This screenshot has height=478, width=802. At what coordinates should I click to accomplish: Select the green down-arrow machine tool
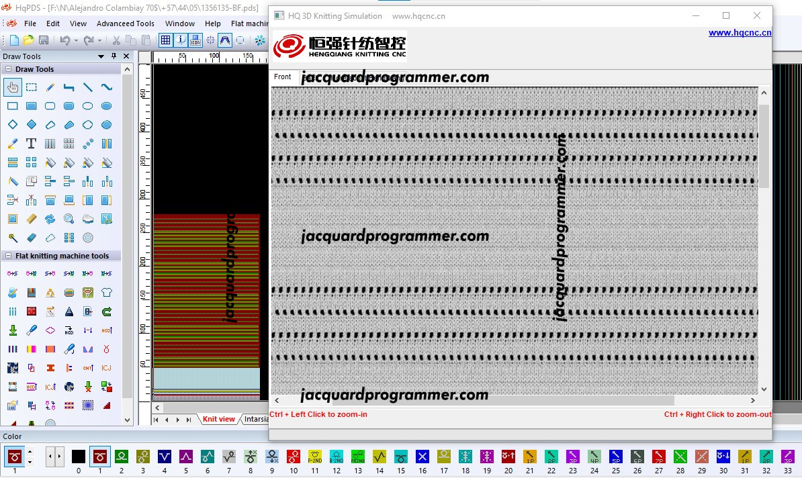13,330
